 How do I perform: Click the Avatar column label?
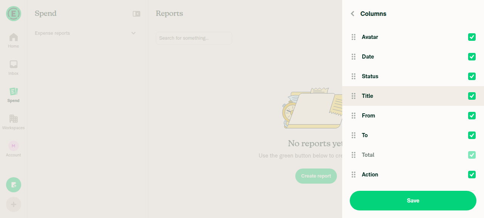(370, 37)
